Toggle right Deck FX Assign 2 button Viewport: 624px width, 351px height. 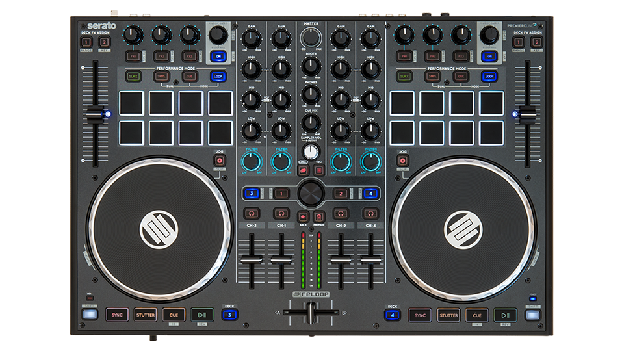click(536, 42)
